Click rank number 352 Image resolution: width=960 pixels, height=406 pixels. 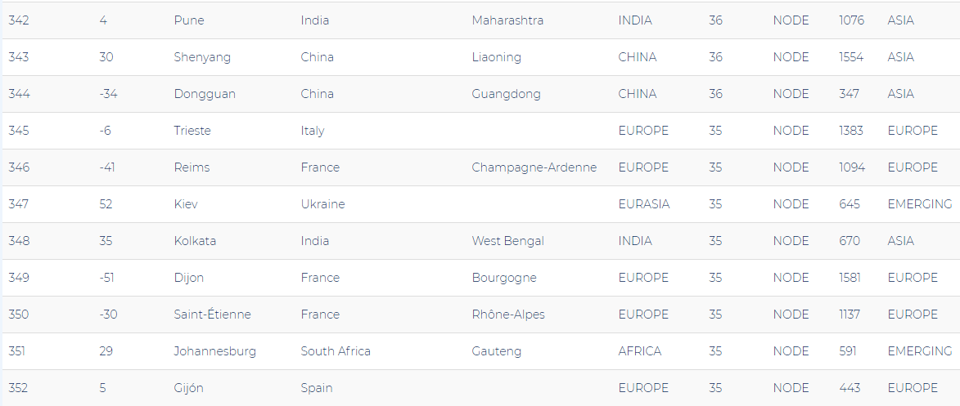click(x=19, y=388)
